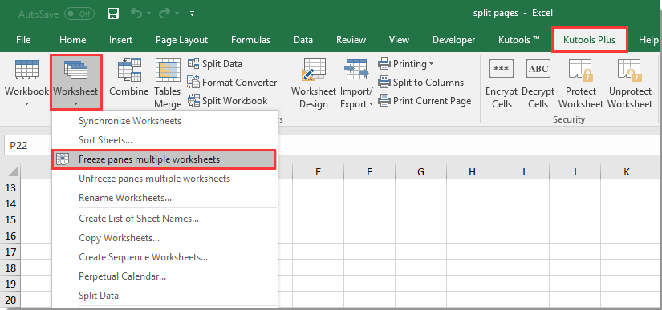
Task: Open the Customize Quick Access Toolbar arrow
Action: pyautogui.click(x=192, y=14)
